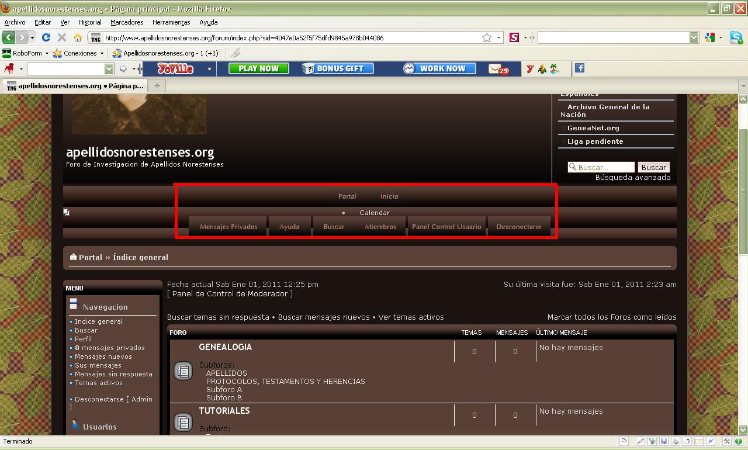Expand the Conexiones dropdown arrow
Image resolution: width=748 pixels, height=450 pixels.
tap(102, 53)
